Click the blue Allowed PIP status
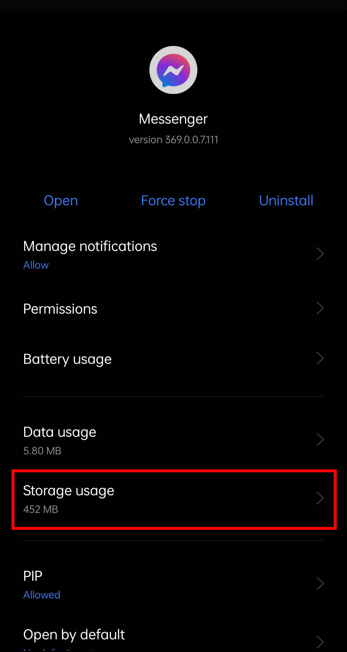Screen dimensions: 347x652 (x=42, y=595)
